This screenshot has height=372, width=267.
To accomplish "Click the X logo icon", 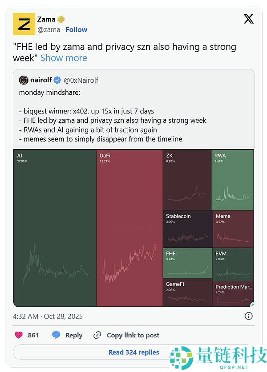I will [249, 19].
